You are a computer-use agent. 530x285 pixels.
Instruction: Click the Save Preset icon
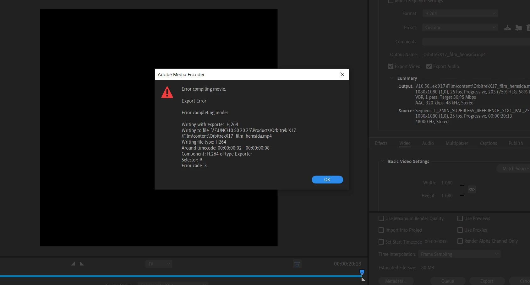tap(507, 28)
